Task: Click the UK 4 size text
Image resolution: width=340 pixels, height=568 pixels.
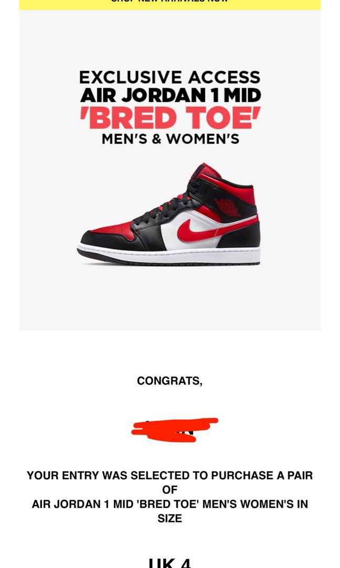Action: coord(170,563)
